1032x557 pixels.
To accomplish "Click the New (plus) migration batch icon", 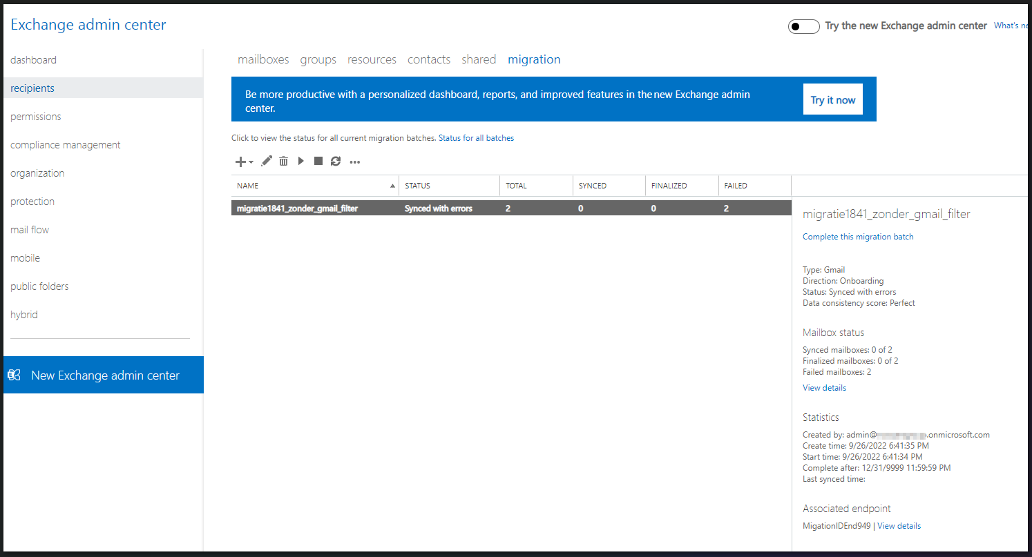I will [240, 162].
